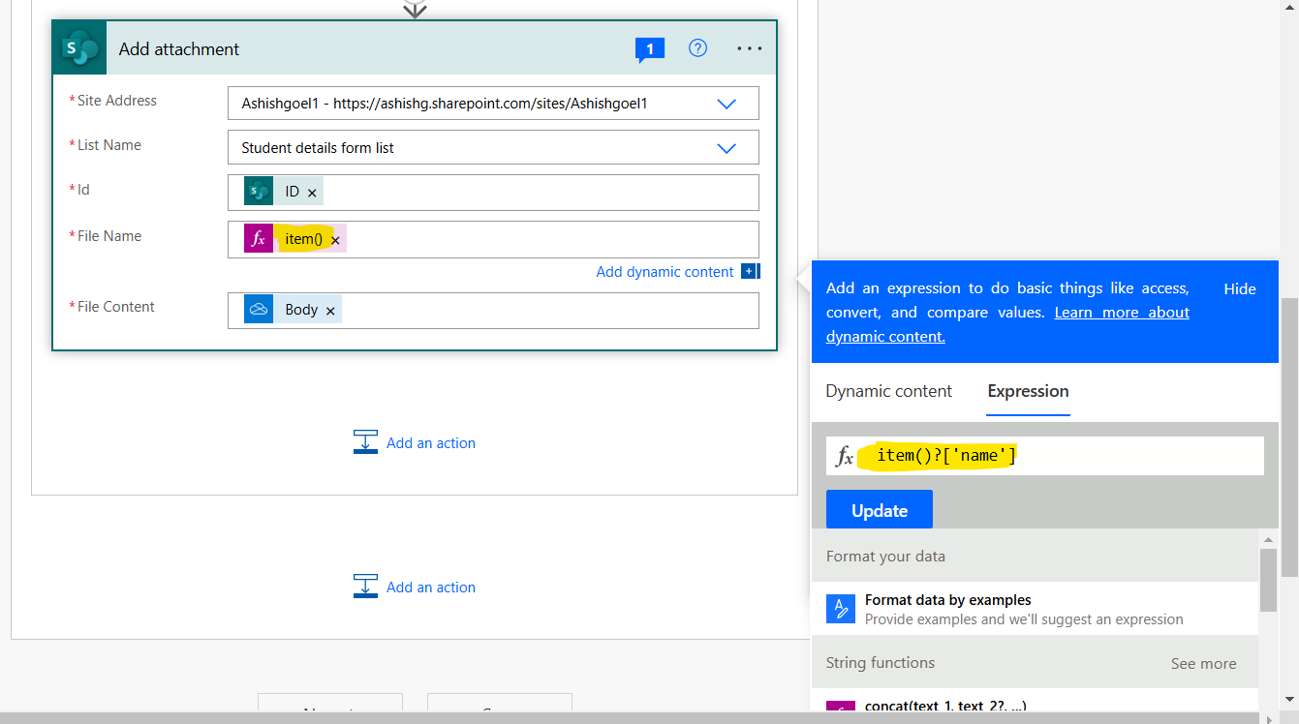
Task: Click the cloud icon on the Body token
Action: pos(257,308)
